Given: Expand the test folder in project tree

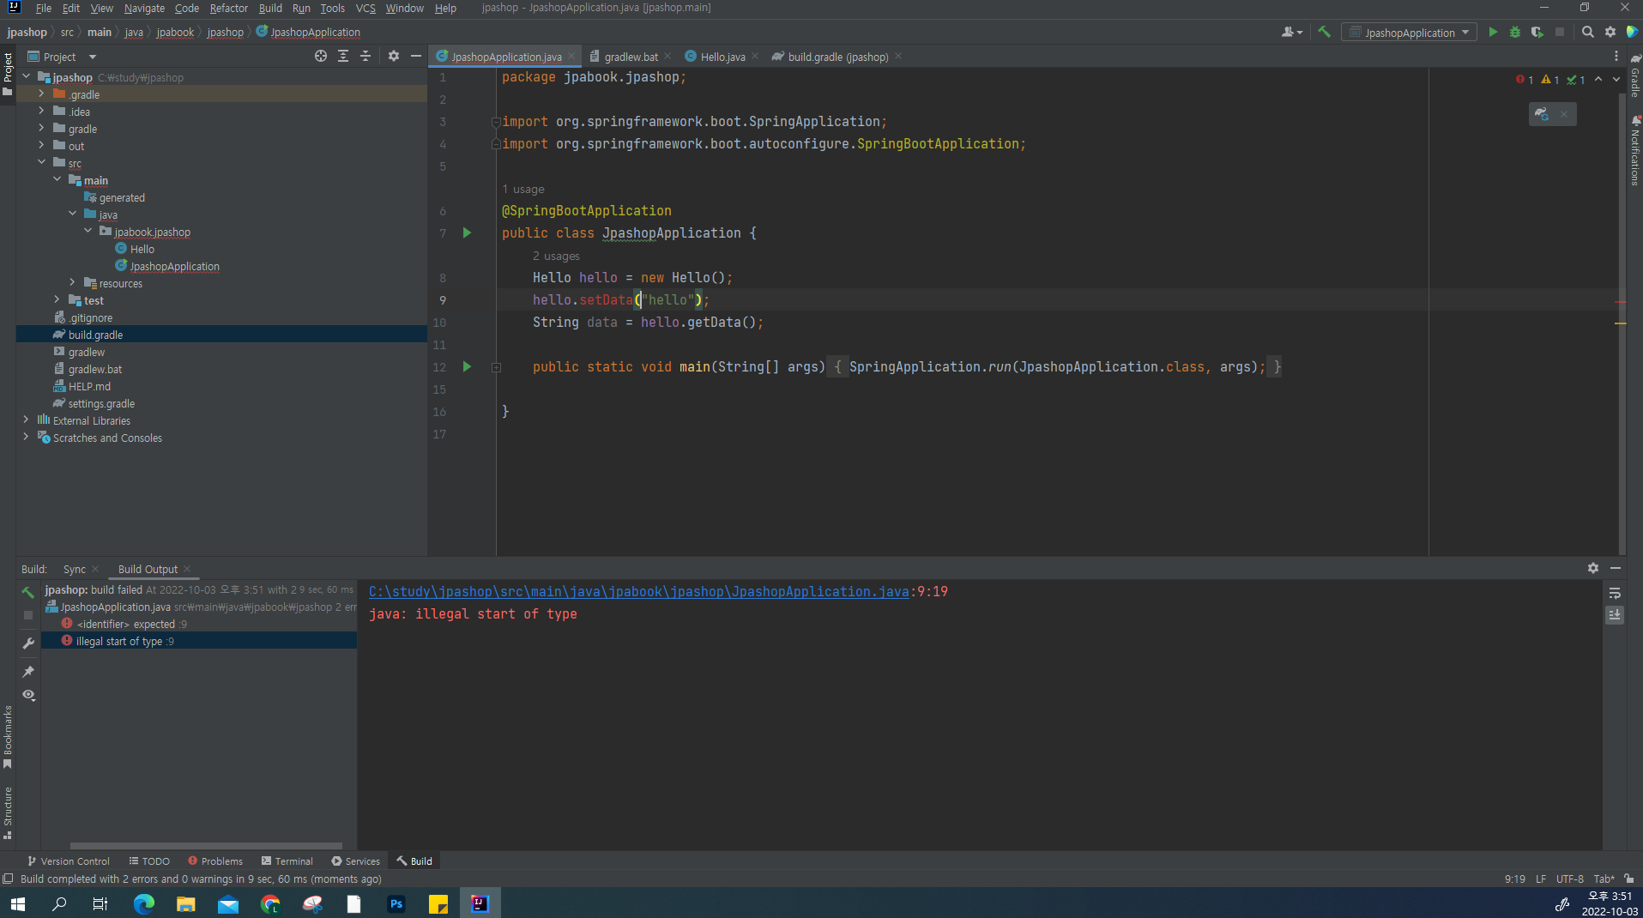Looking at the screenshot, I should click(57, 300).
